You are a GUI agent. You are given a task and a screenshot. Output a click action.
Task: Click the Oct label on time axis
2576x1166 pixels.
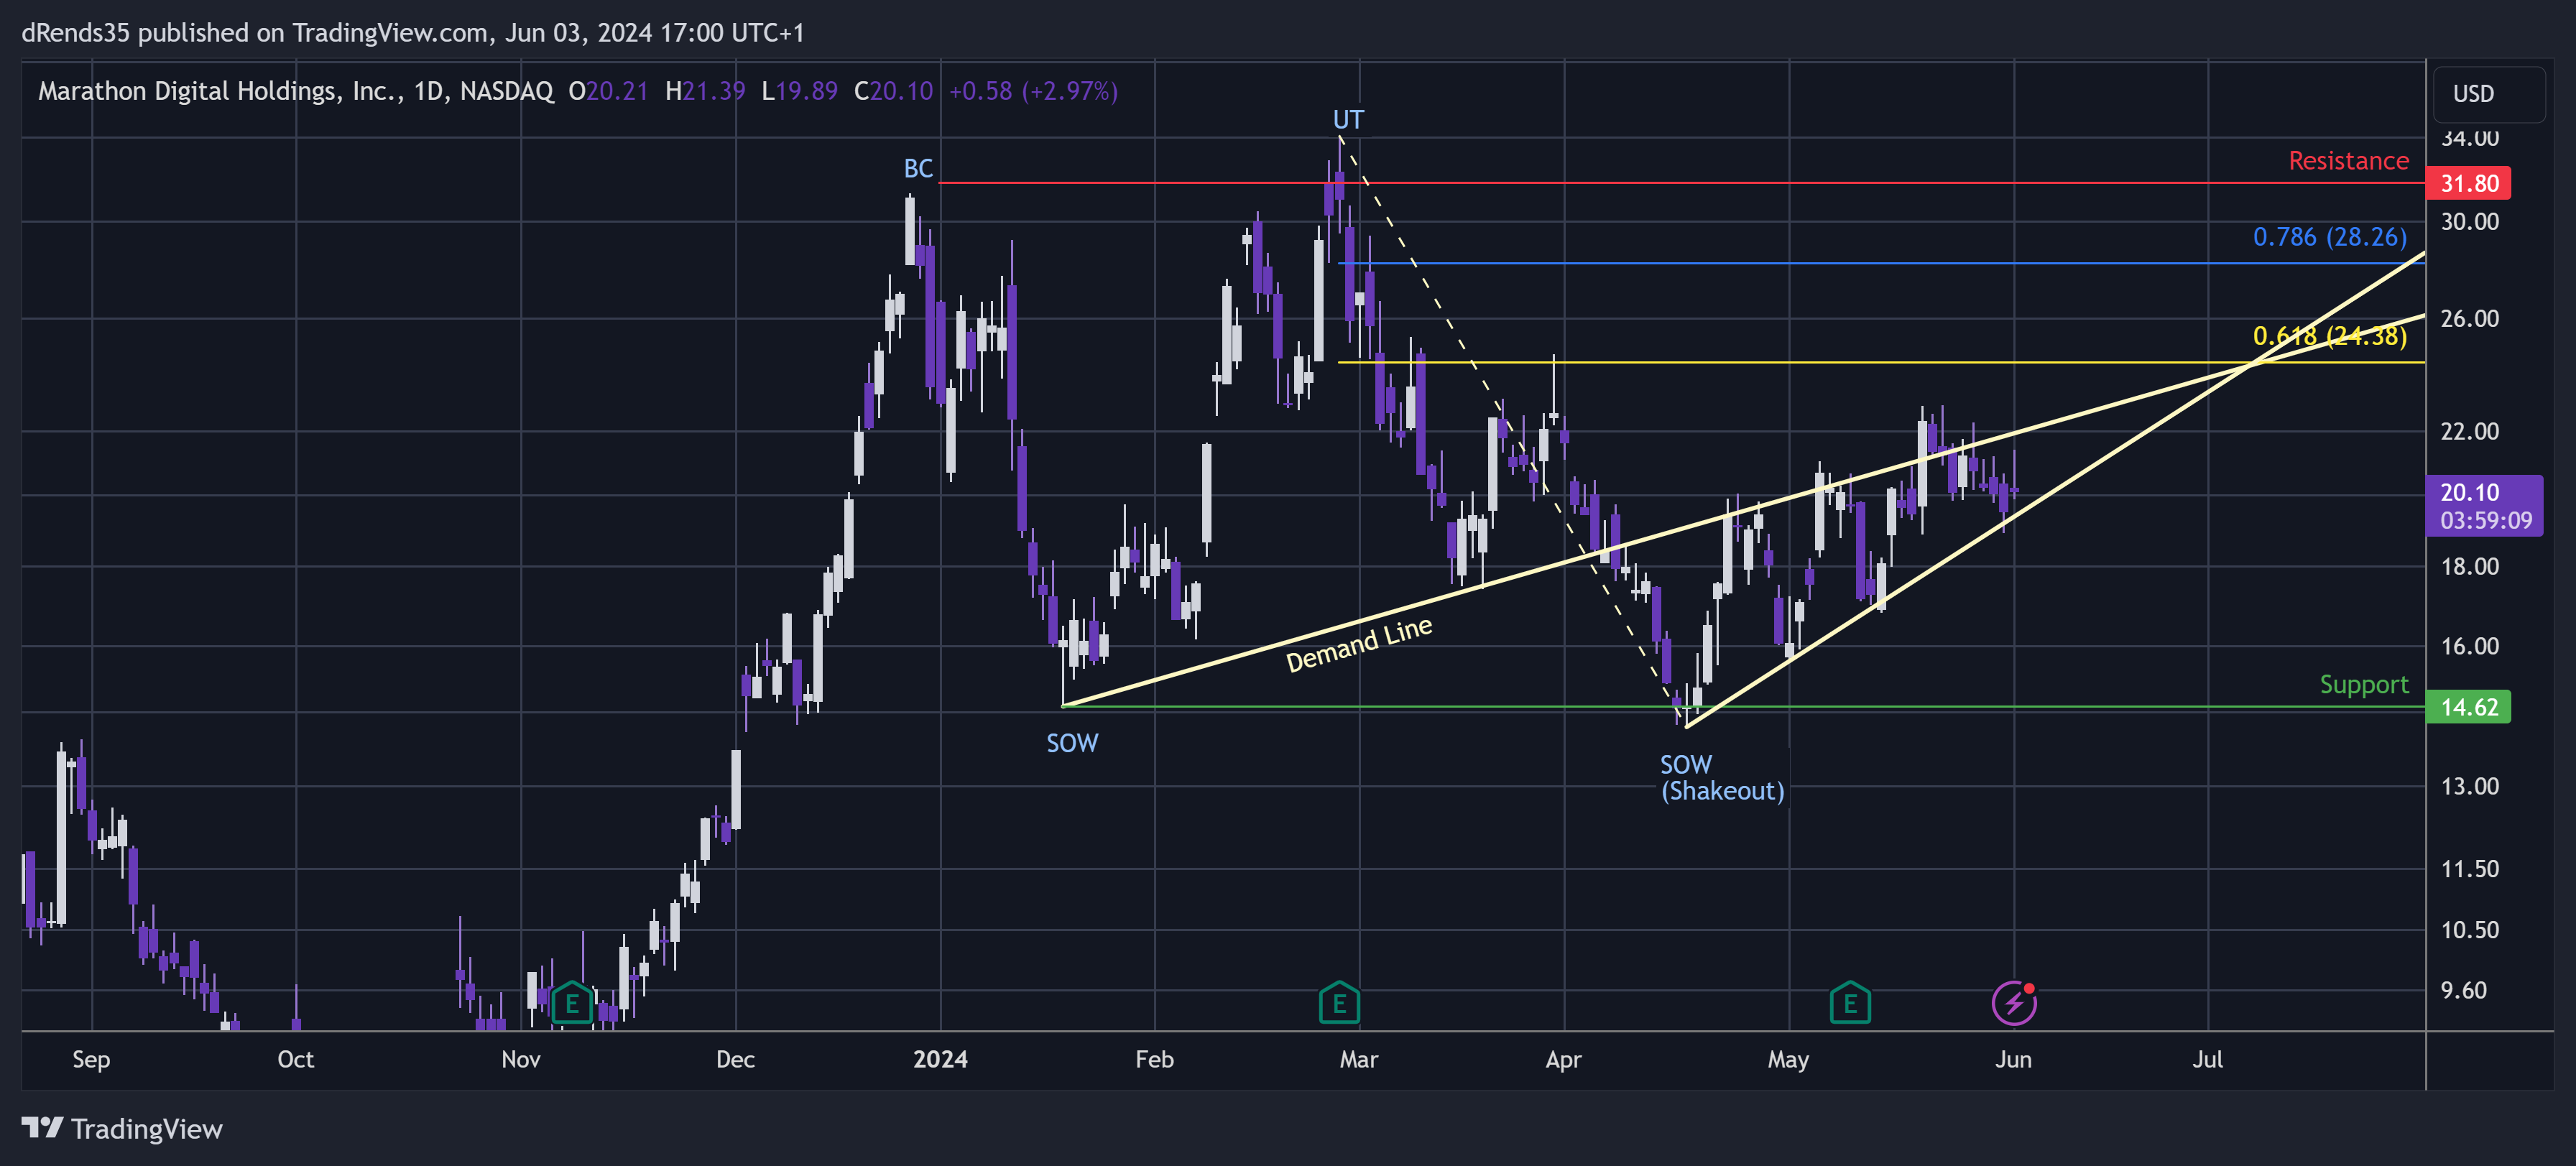point(295,1060)
